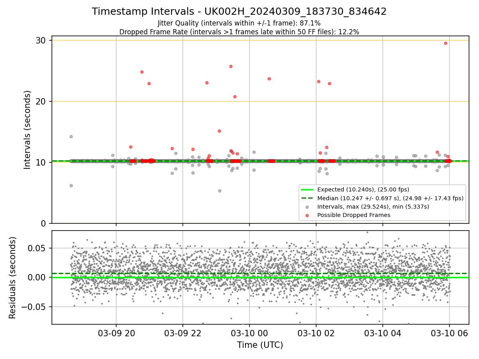
Task: Click the dashed green line sample in legend
Action: pos(307,198)
